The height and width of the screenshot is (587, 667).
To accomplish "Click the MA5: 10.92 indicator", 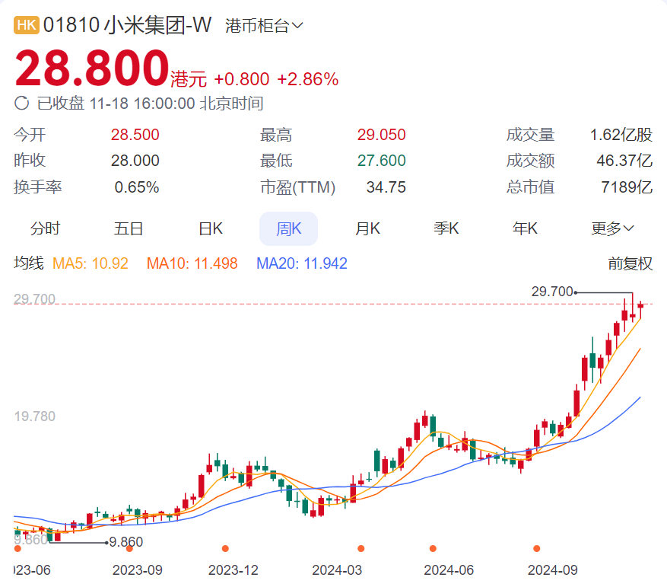I will (91, 263).
